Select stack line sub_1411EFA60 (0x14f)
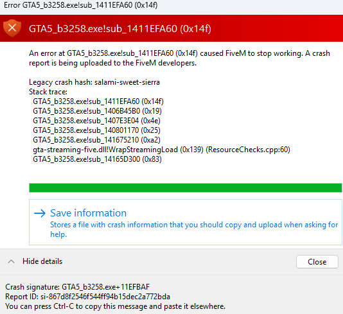Image resolution: width=343 pixels, height=314 pixels. click(x=98, y=101)
